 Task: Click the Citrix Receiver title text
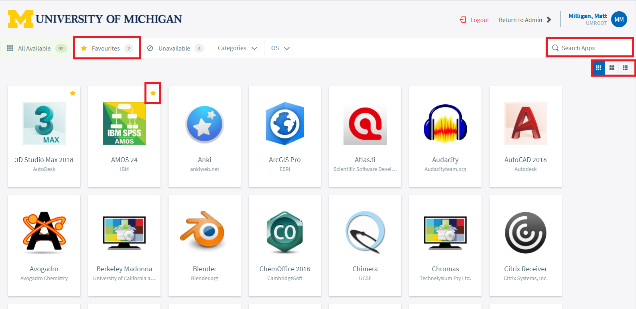click(526, 269)
